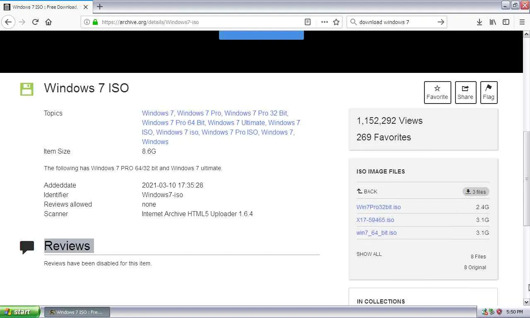Open the Firefox library menu

pyautogui.click(x=493, y=22)
